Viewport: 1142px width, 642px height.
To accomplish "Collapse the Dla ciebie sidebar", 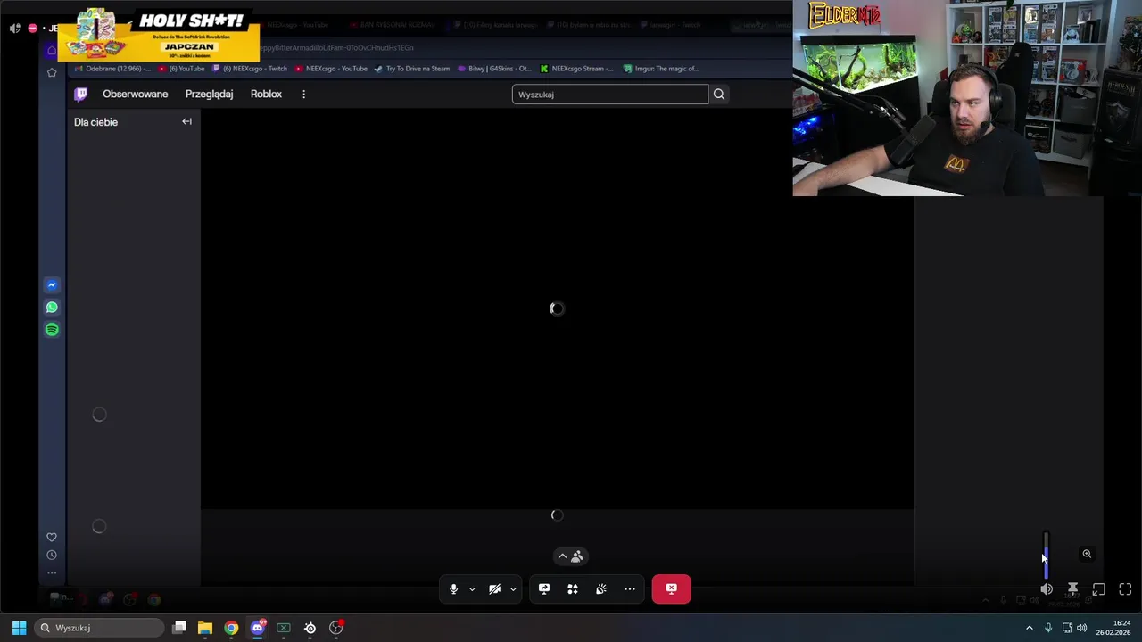I will [x=186, y=121].
